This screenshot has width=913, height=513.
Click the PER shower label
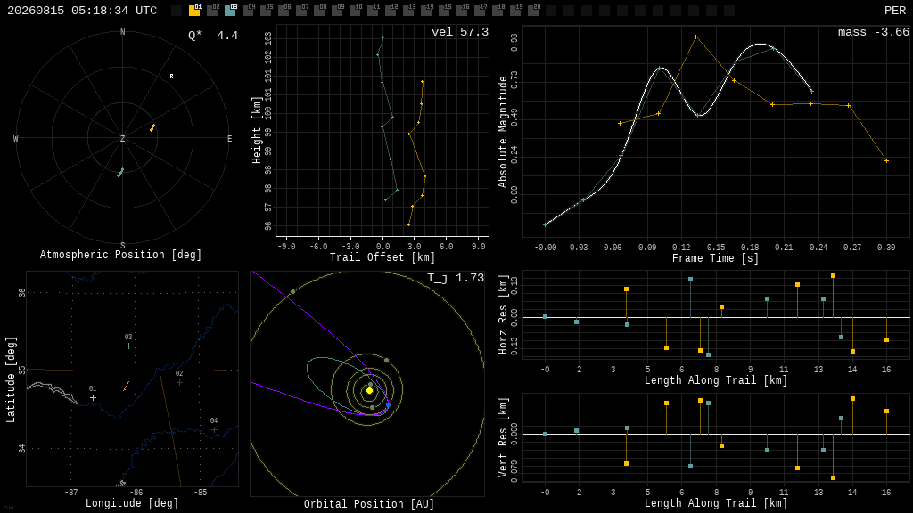pyautogui.click(x=895, y=11)
